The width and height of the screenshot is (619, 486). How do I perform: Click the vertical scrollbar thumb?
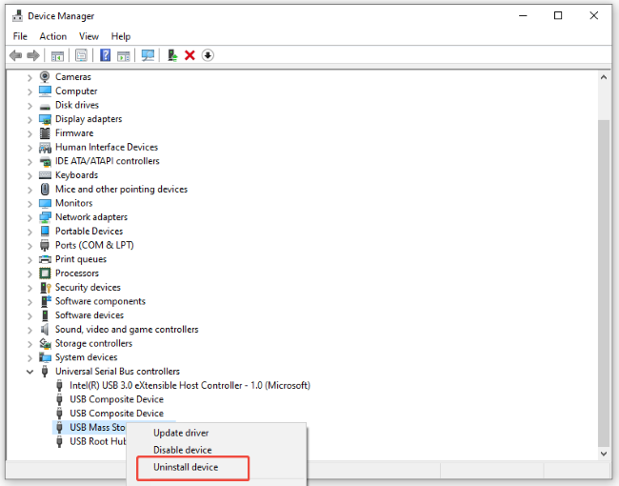604,283
